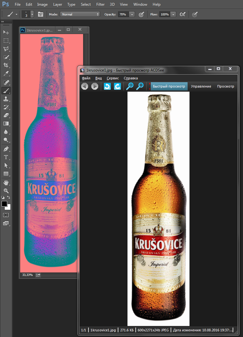This screenshot has width=243, height=337.
Task: Zoom in with ACDSee magnifier plus
Action: [x=130, y=86]
